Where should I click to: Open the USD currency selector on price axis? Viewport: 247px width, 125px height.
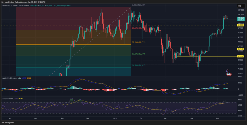241,6
